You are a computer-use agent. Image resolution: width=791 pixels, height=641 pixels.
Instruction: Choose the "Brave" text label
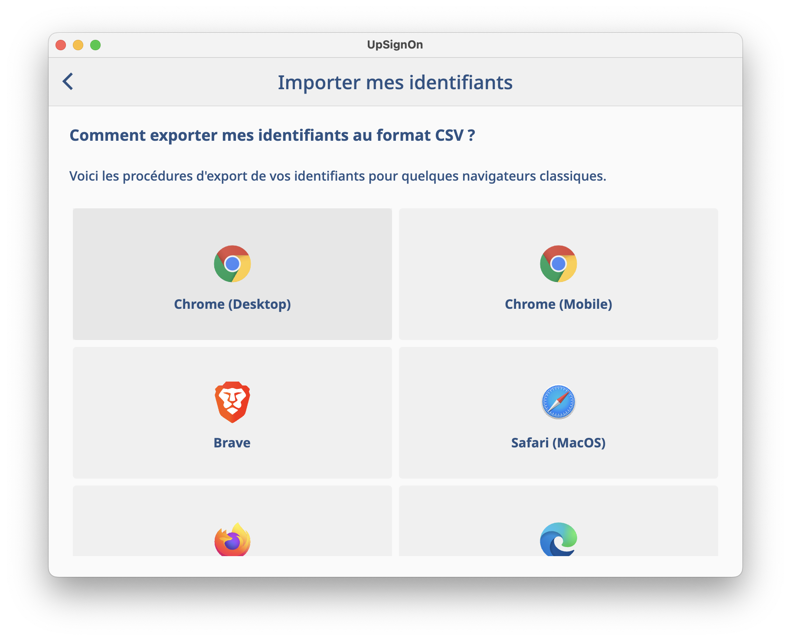click(232, 443)
